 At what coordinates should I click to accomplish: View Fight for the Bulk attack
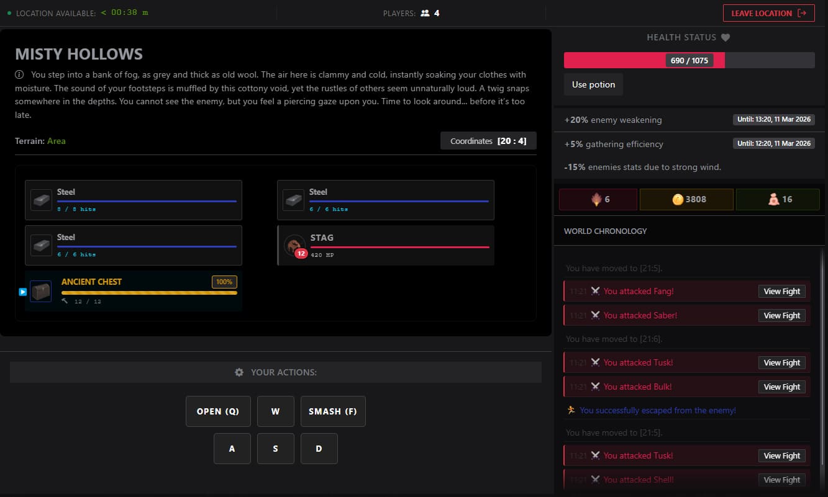tap(782, 387)
